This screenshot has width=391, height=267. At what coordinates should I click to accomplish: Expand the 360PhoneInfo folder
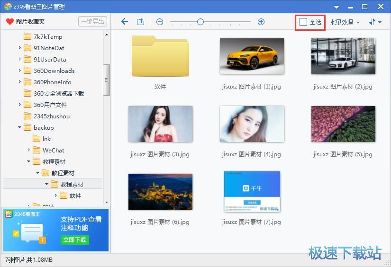[x=20, y=82]
